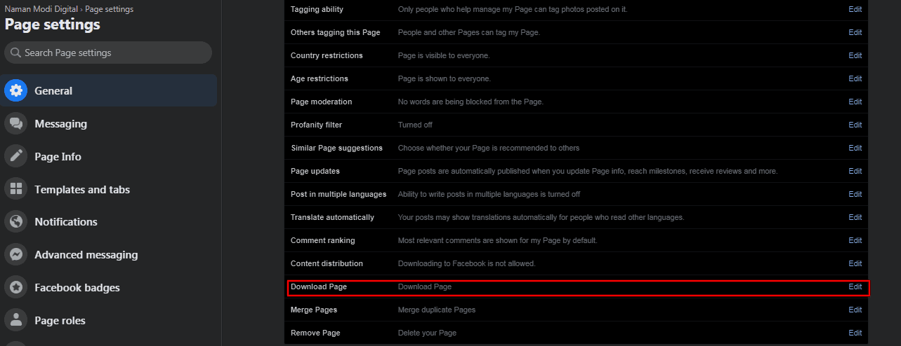Click 'Downloading to Facebook is not allowed.' text
The width and height of the screenshot is (901, 346).
point(466,263)
